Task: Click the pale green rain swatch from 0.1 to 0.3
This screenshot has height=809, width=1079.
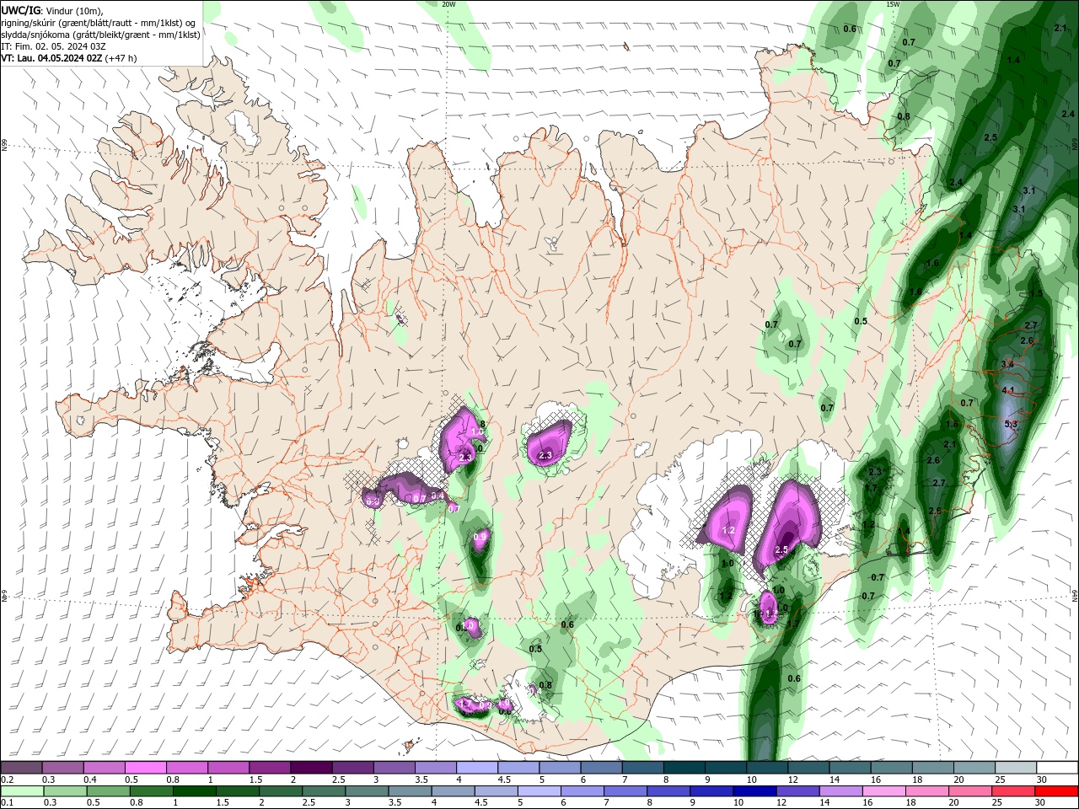Action: [23, 791]
